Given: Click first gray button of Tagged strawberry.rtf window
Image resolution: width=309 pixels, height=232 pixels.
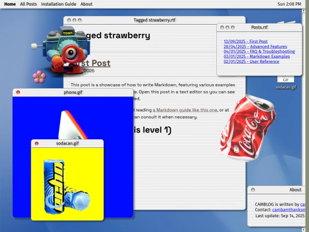Looking at the screenshot, I should coord(69,20).
